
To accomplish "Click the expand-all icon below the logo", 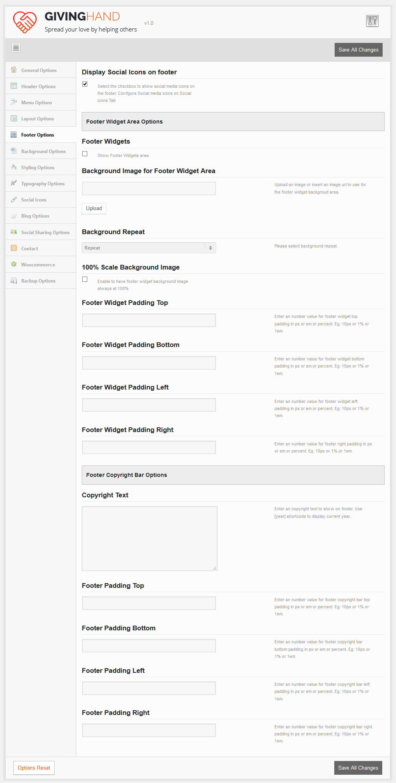I will click(16, 48).
